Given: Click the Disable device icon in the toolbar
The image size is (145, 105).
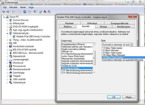Looking at the screenshot, I should pos(49,12).
